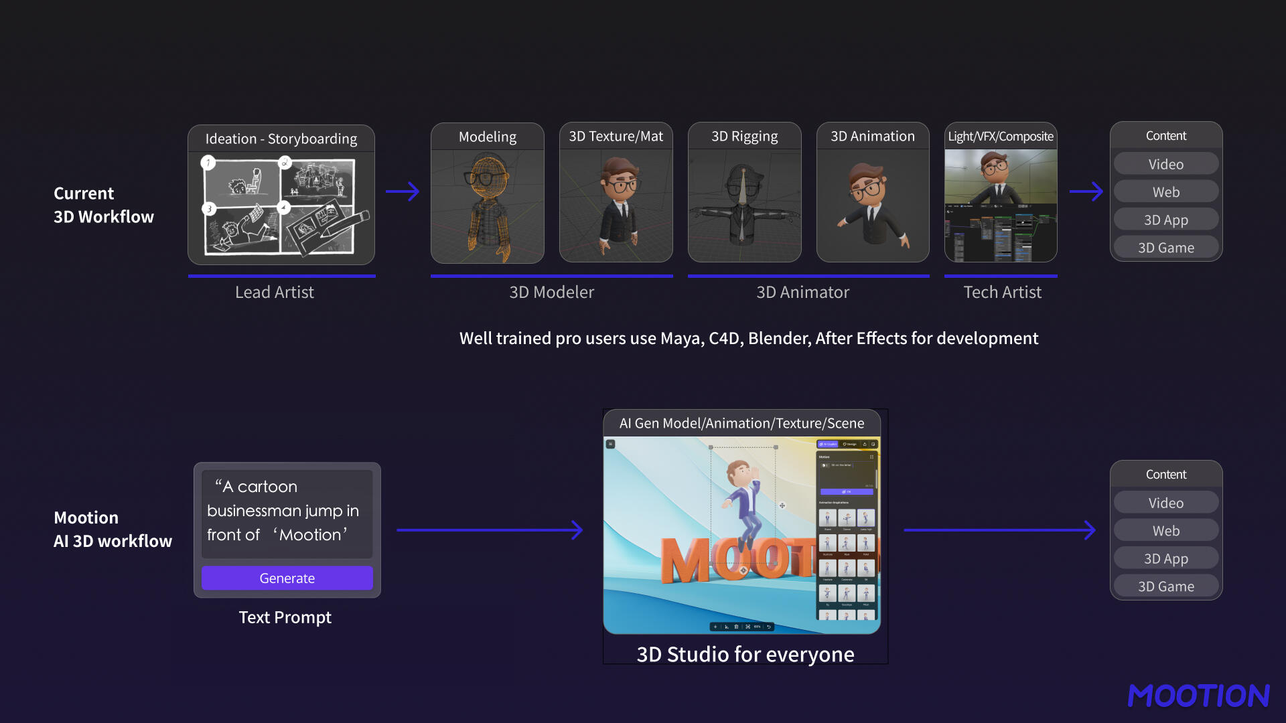Click the rotate gizmo below the character
Image resolution: width=1286 pixels, height=723 pixels.
(x=743, y=570)
